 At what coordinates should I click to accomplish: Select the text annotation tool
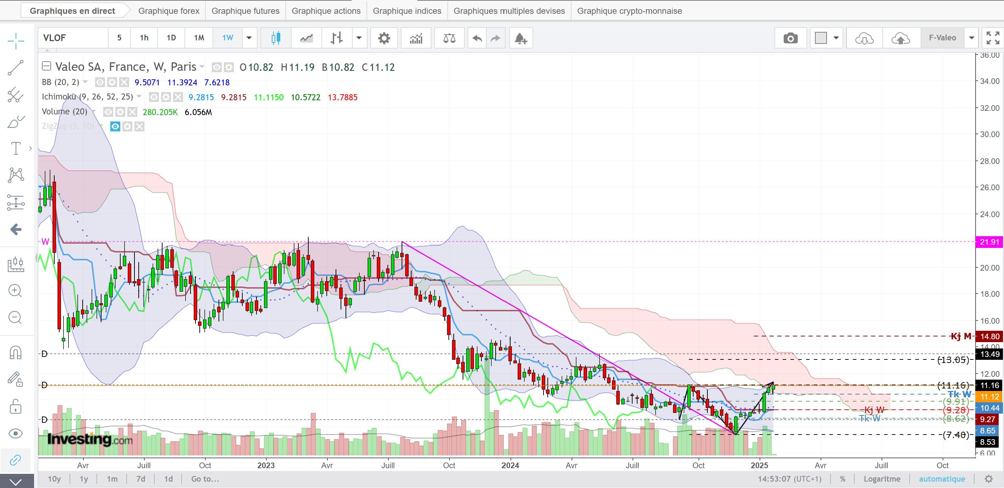coord(16,148)
